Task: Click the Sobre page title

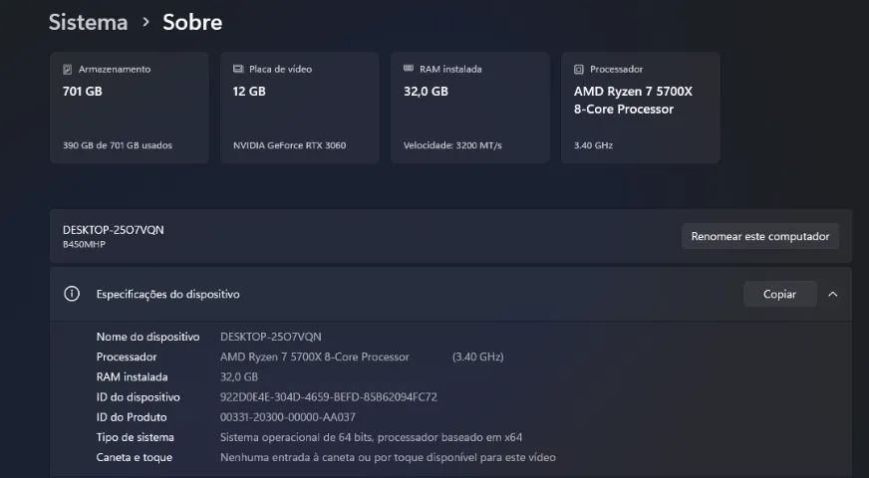Action: point(192,22)
